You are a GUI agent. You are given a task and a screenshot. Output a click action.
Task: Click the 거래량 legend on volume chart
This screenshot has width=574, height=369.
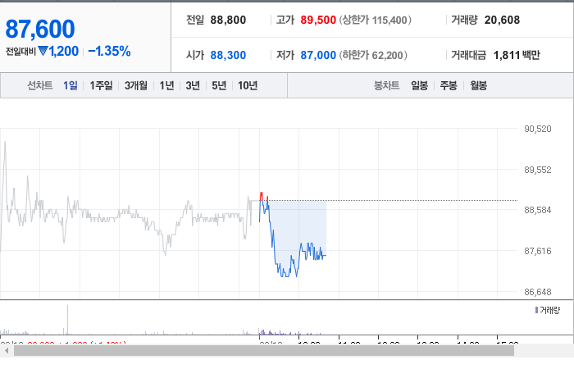pyautogui.click(x=548, y=311)
